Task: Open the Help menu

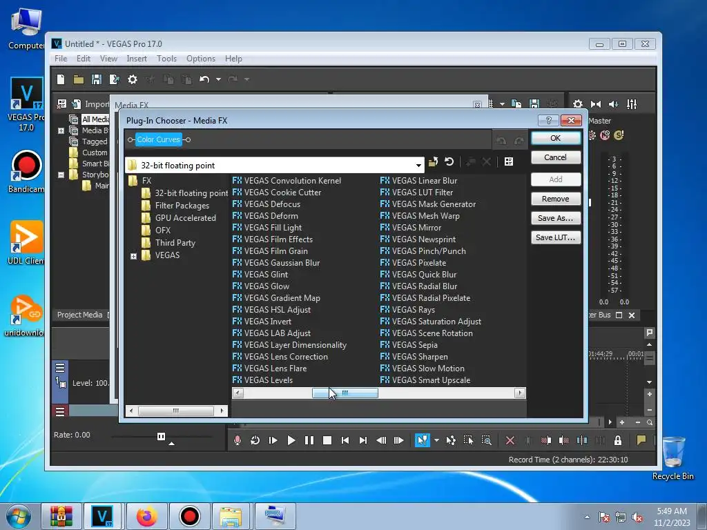Action: [233, 59]
